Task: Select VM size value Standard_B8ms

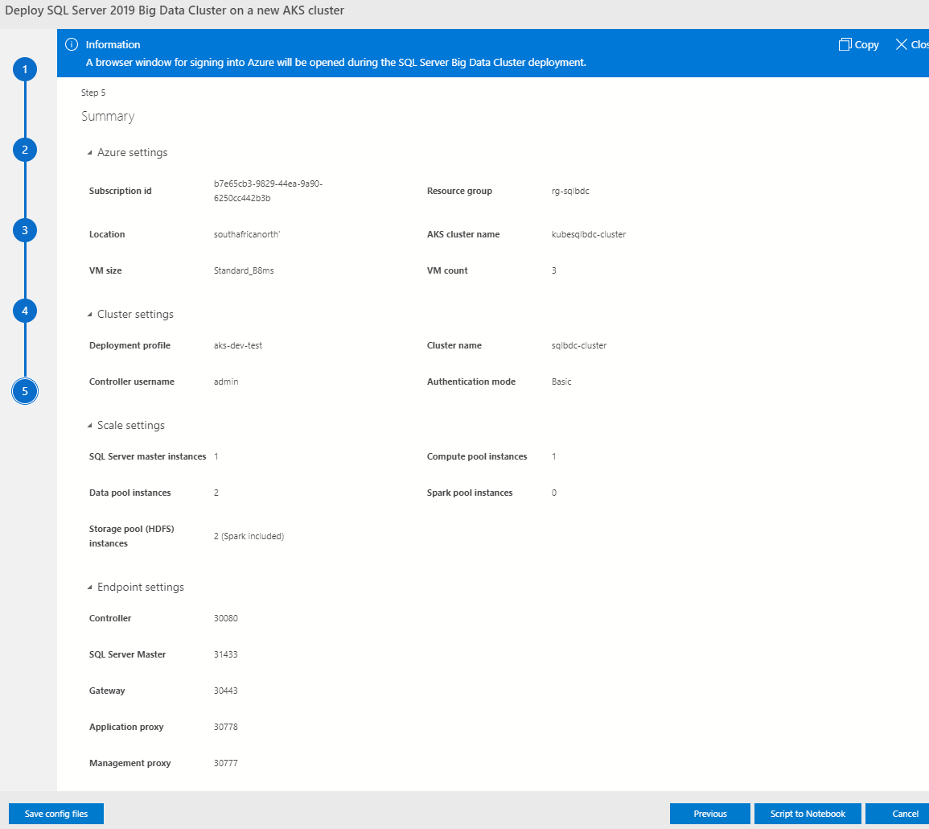Action: pyautogui.click(x=244, y=270)
